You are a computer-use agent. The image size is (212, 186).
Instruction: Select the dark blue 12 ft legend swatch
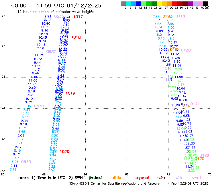[x=139, y=3]
